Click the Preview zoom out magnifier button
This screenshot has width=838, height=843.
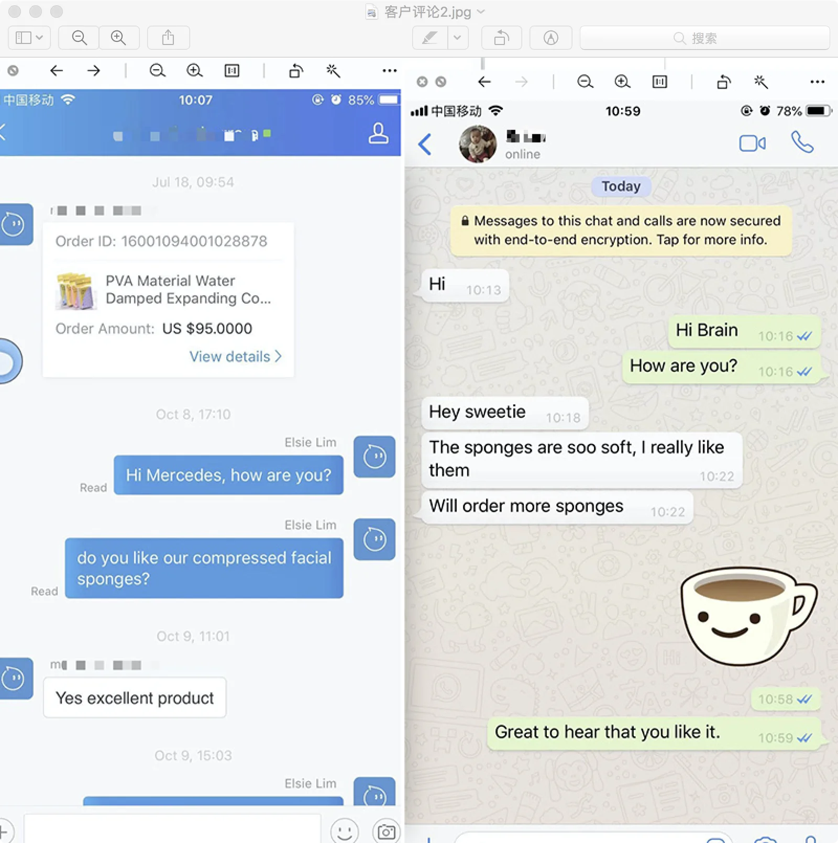[x=79, y=38]
